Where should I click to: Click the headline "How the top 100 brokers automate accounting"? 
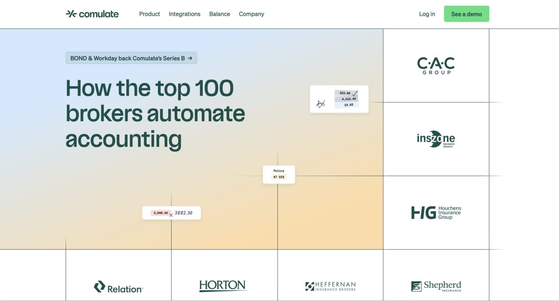pyautogui.click(x=155, y=114)
